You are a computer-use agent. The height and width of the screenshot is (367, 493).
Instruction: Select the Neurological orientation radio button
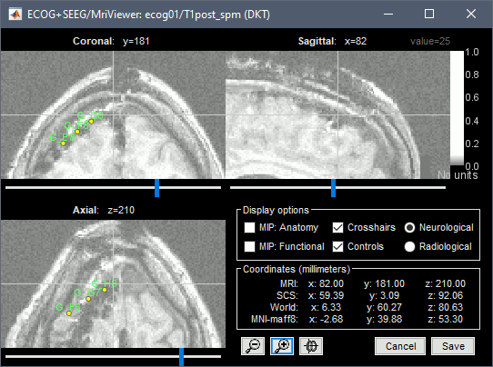[409, 227]
